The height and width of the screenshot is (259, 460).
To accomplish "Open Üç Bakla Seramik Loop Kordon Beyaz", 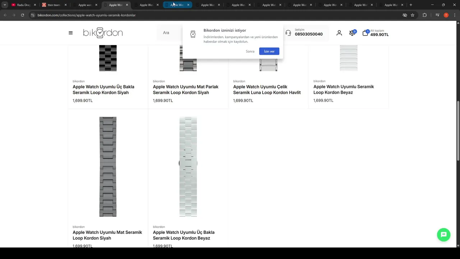I will 184,235.
